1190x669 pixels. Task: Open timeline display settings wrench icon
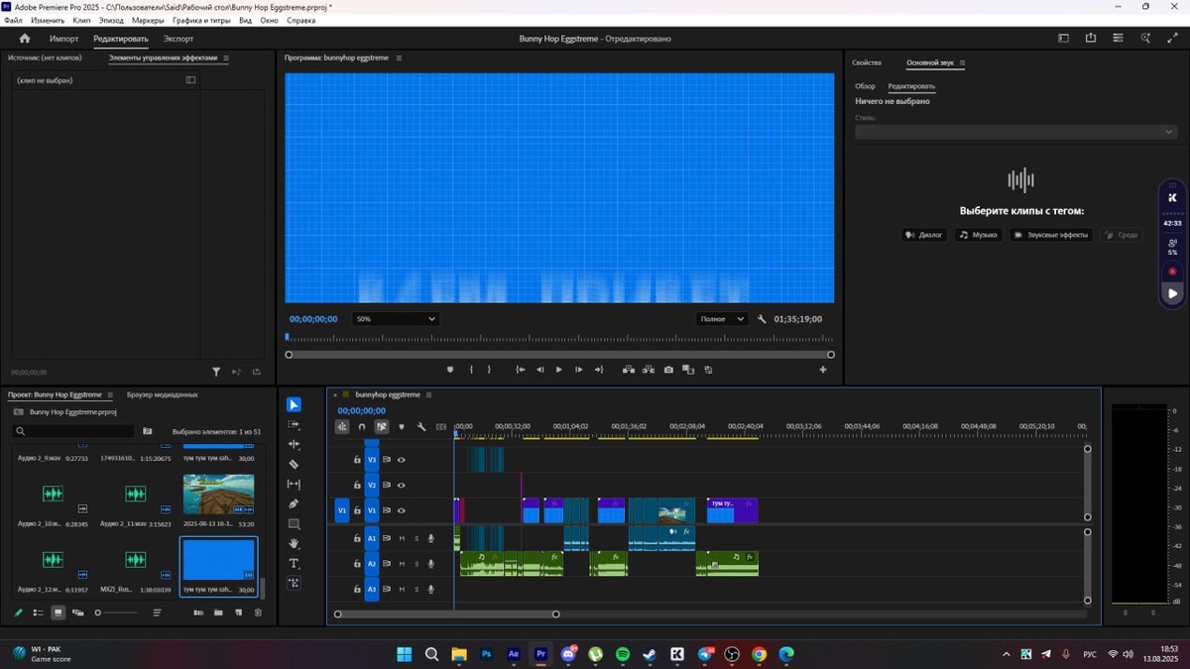pyautogui.click(x=421, y=427)
